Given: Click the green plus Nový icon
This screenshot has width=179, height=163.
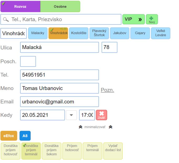Looking at the screenshot, I should [x=152, y=19].
